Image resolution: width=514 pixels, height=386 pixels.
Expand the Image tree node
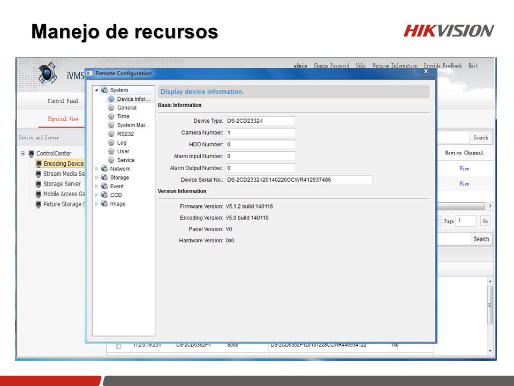(96, 204)
